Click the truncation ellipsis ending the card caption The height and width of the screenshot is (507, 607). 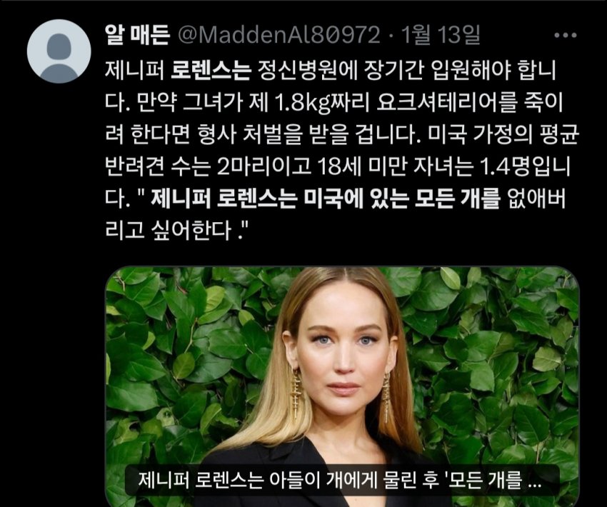pos(534,483)
